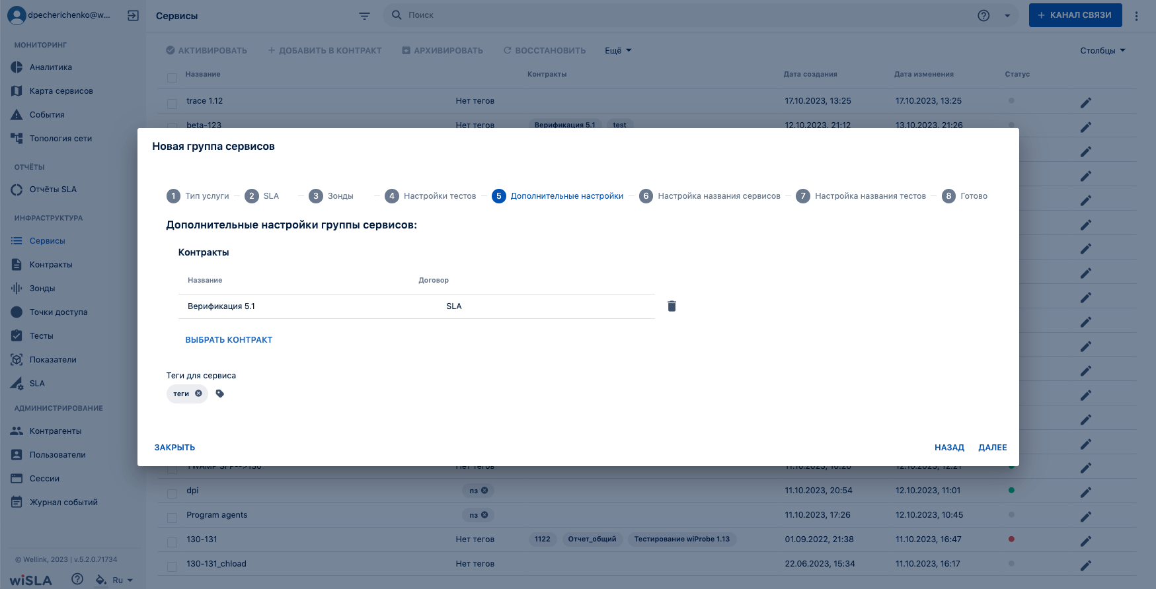The width and height of the screenshot is (1156, 589).
Task: Click the help icon at sidebar bottom
Action: 77,579
